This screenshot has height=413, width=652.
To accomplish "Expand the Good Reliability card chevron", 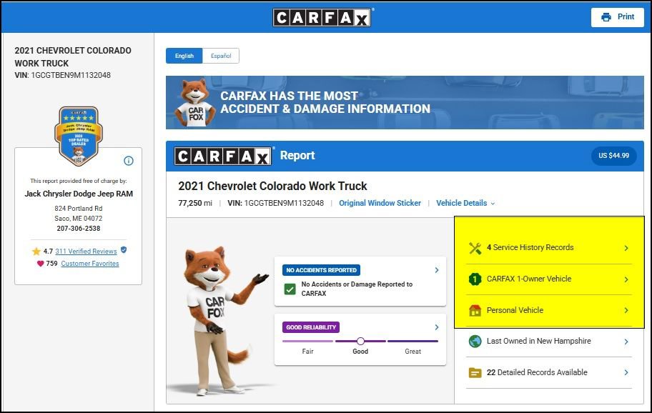I will click(x=437, y=327).
